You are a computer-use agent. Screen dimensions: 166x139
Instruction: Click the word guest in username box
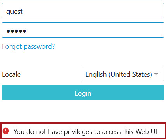pyautogui.click(x=14, y=12)
